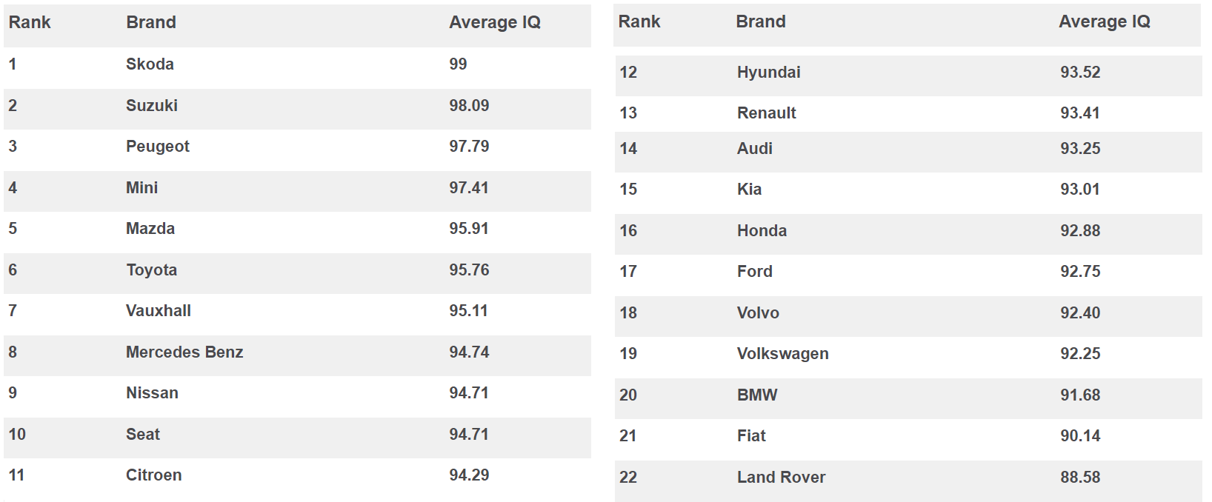Click the Average IQ value 98.09
This screenshot has width=1212, height=502.
click(x=469, y=106)
